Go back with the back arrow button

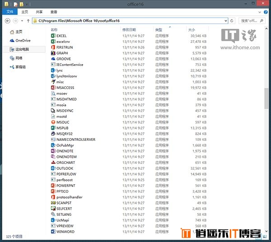[x=7, y=21]
